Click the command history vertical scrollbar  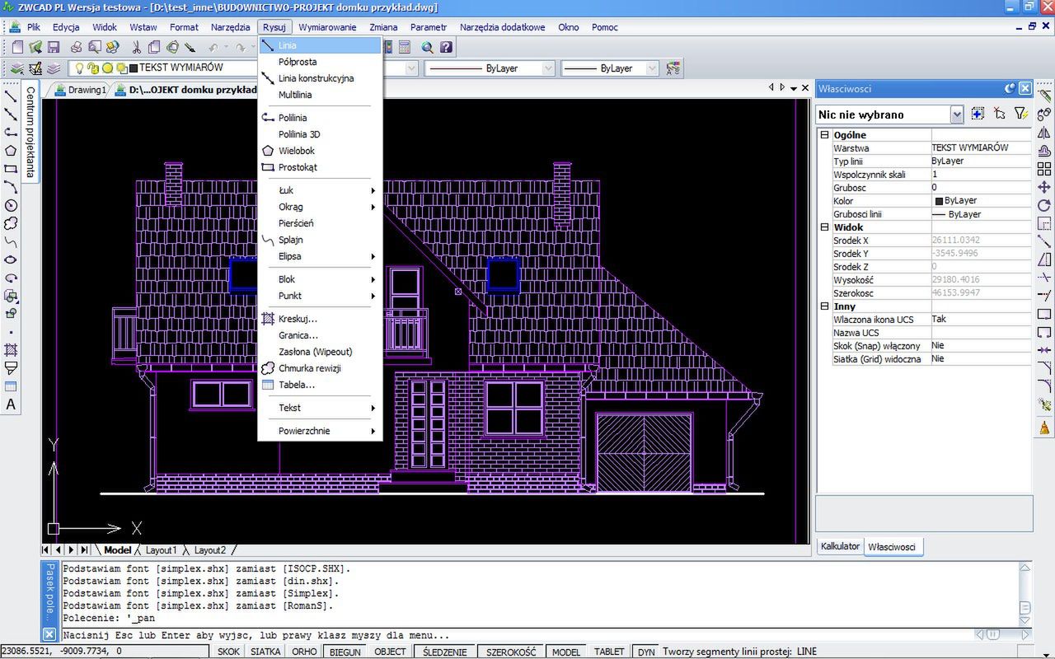(x=1025, y=592)
